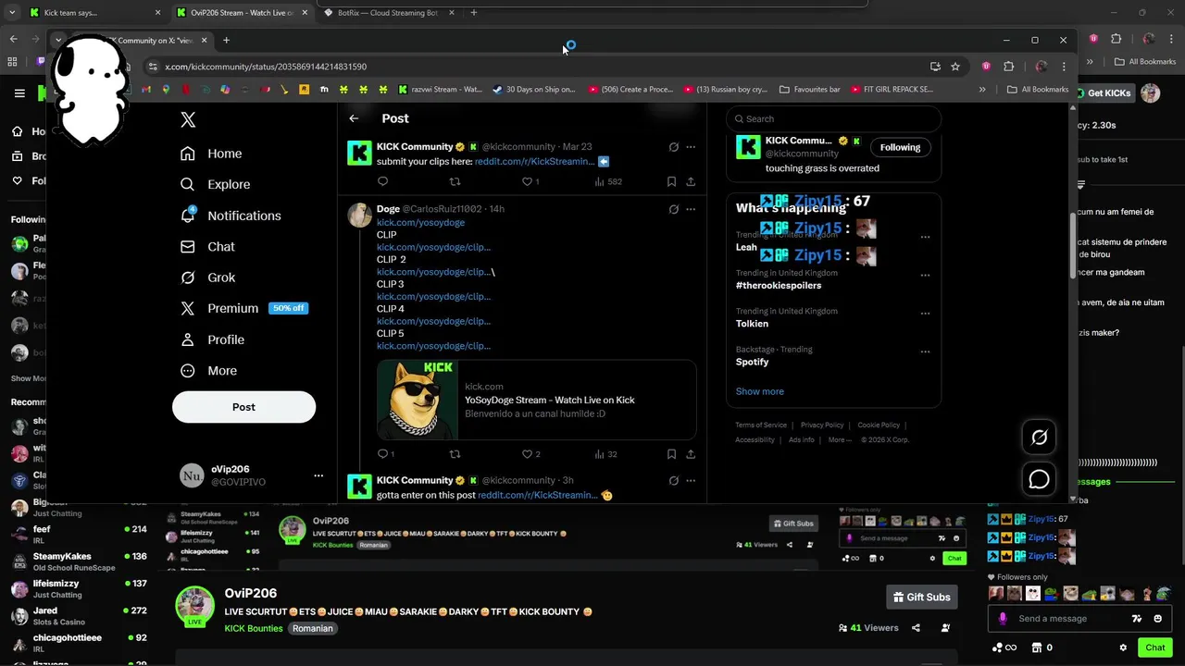
Task: Repost the KICK Community Mar 23 post
Action: 455,181
